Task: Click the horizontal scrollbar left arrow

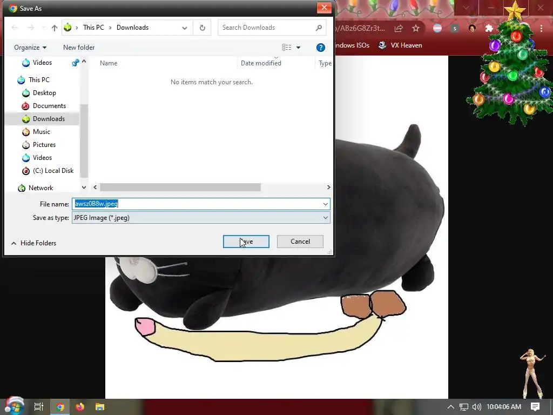Action: coord(95,188)
